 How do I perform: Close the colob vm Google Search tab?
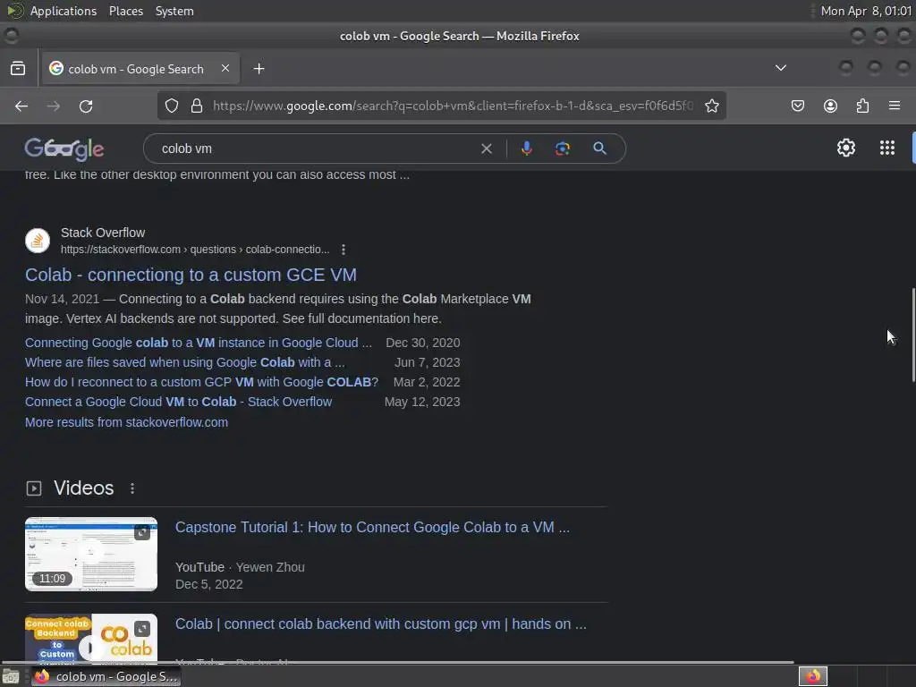[x=225, y=68]
